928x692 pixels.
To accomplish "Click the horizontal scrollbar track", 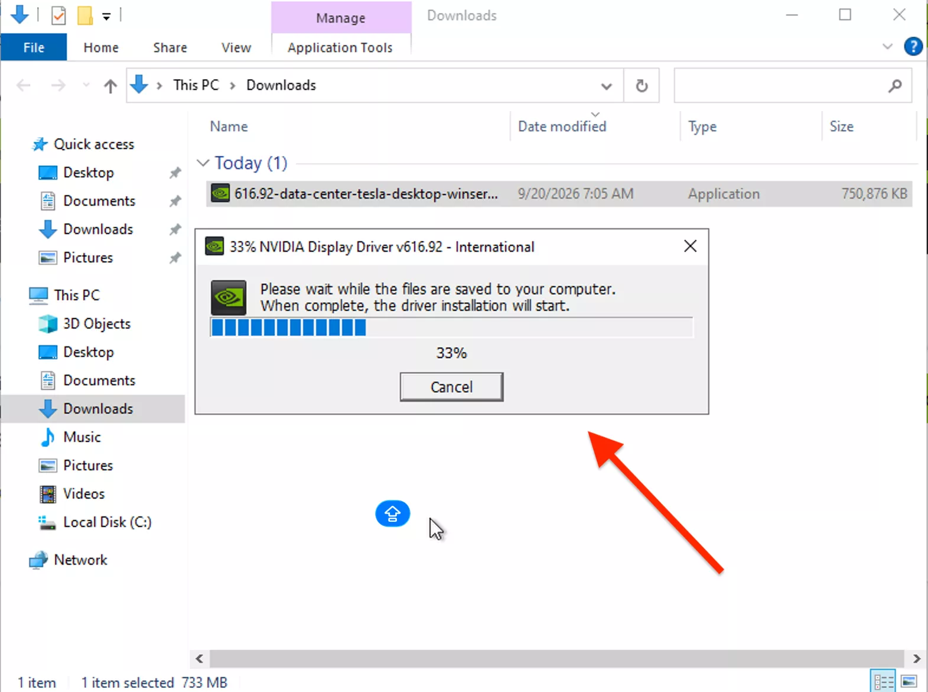I will click(x=557, y=658).
